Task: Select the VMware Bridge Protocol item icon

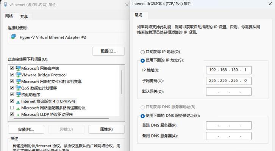Action: click(x=18, y=75)
